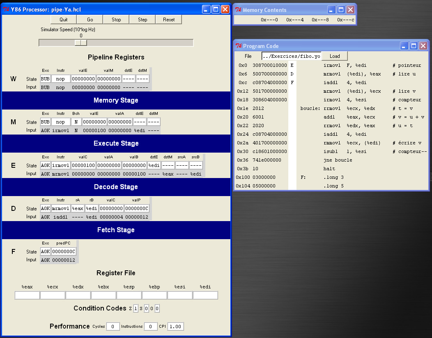Click the 0x---8 column header in Memory Contents

pyautogui.click(x=320, y=20)
